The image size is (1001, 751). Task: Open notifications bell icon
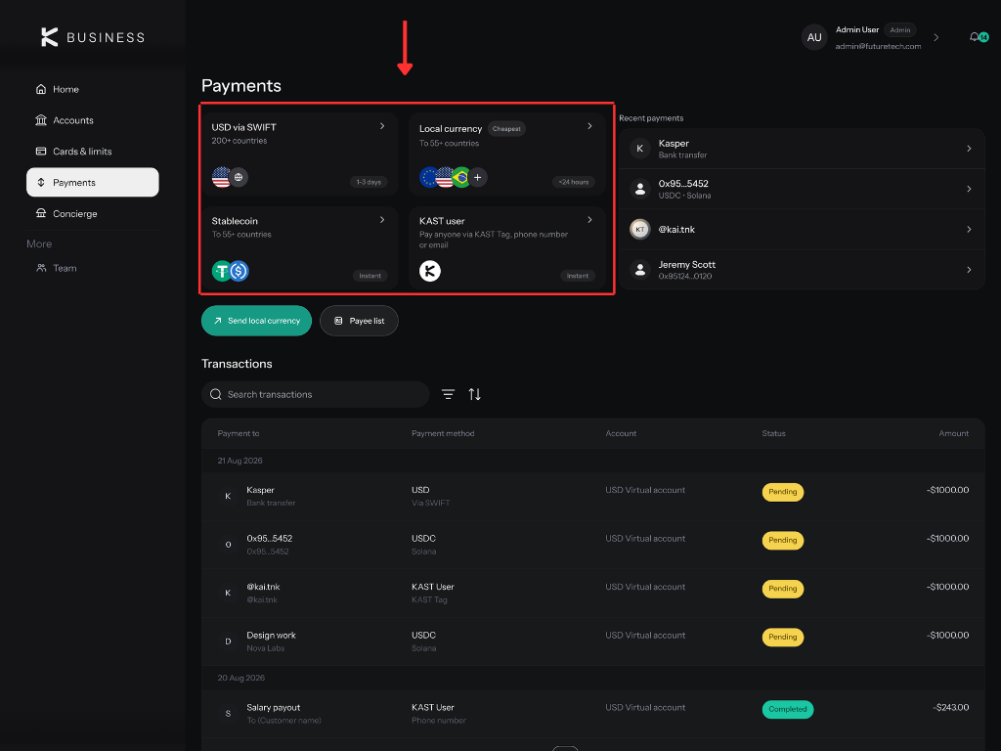[975, 37]
